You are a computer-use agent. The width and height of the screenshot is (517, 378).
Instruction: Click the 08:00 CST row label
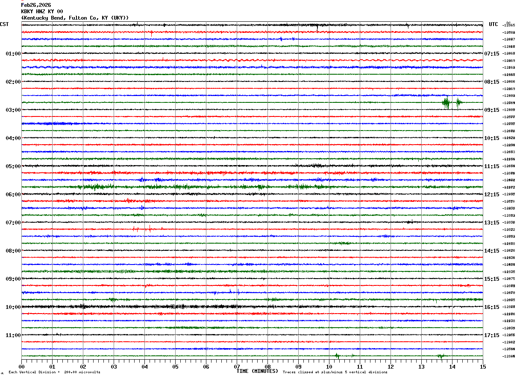13,251
